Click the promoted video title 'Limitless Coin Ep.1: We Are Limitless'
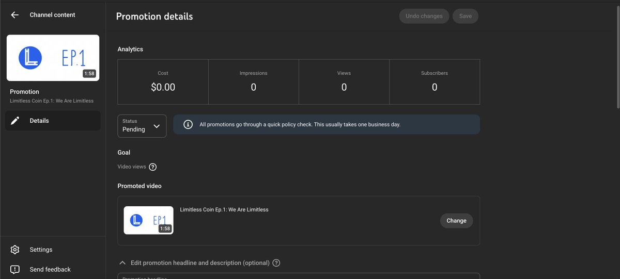 click(x=224, y=210)
